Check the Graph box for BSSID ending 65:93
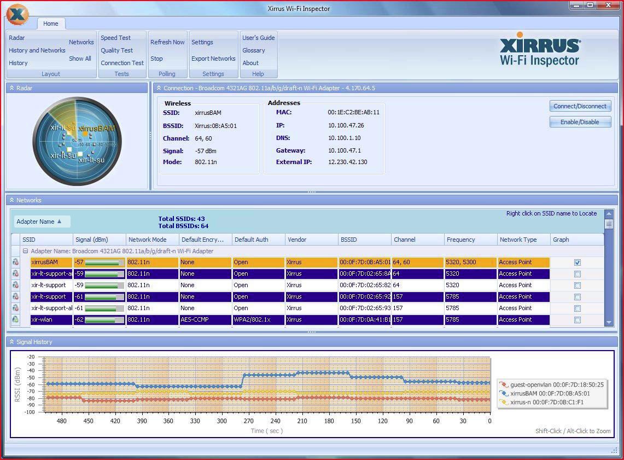This screenshot has height=460, width=624. click(578, 308)
